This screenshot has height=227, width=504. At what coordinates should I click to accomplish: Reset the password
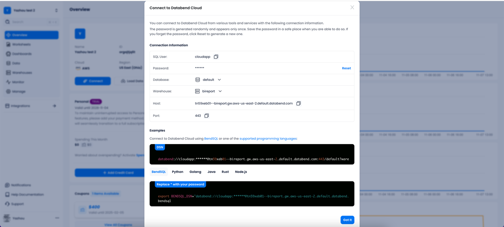point(346,68)
